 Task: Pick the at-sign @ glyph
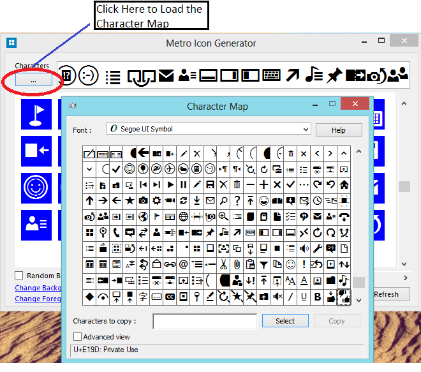pyautogui.click(x=183, y=265)
